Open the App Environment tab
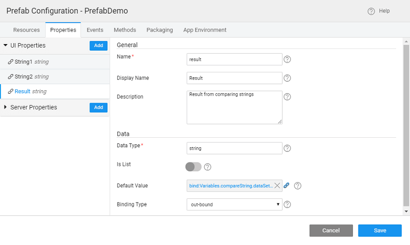Viewport: 410px width, 245px height. [204, 30]
